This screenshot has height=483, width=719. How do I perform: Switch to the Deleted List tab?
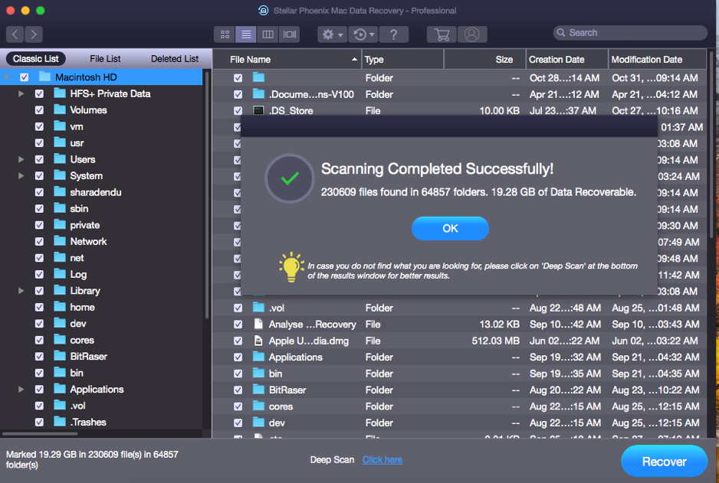tap(175, 59)
